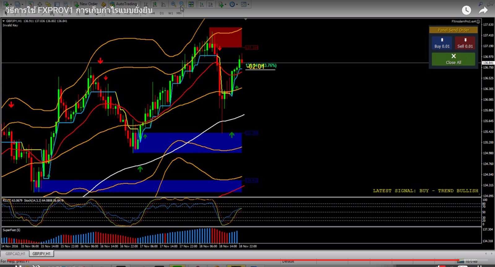Click the 18 Nov 22:00 time axis label

(x=248, y=246)
